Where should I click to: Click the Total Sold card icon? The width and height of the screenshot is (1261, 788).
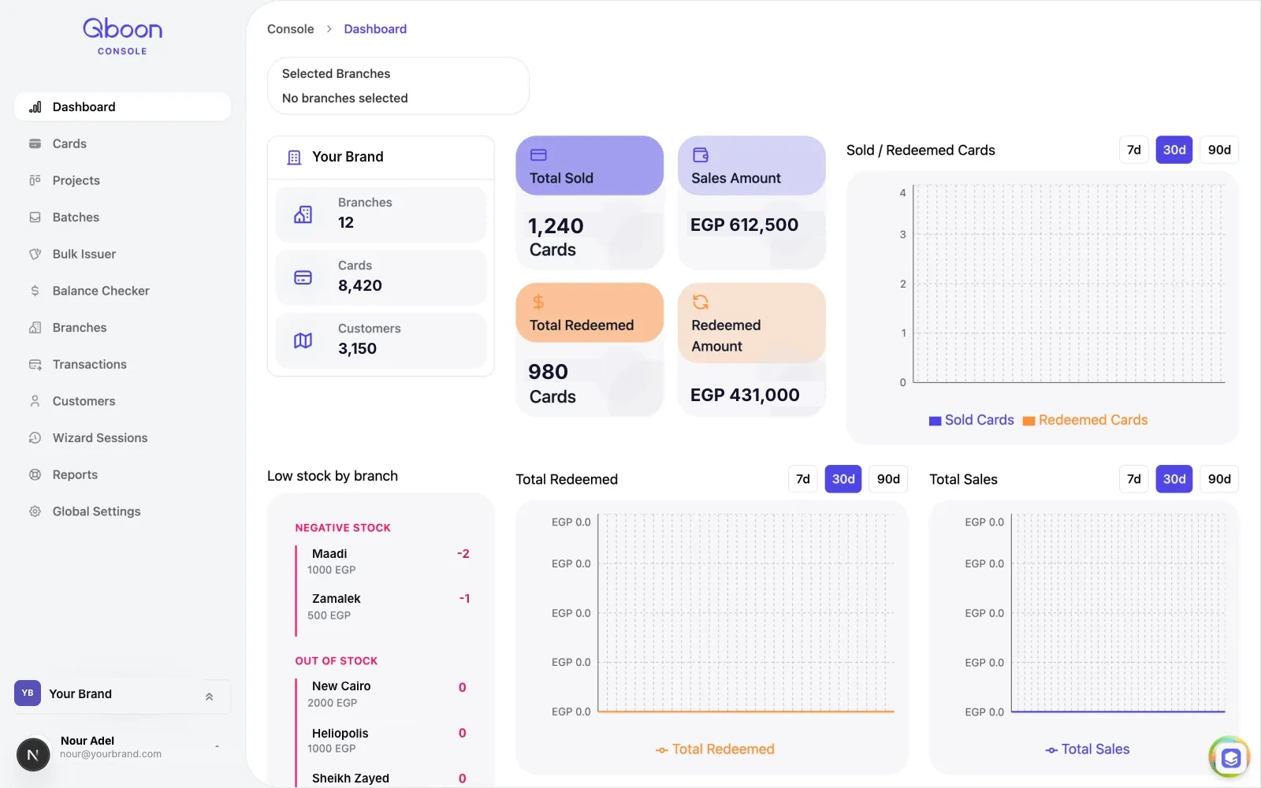coord(538,155)
